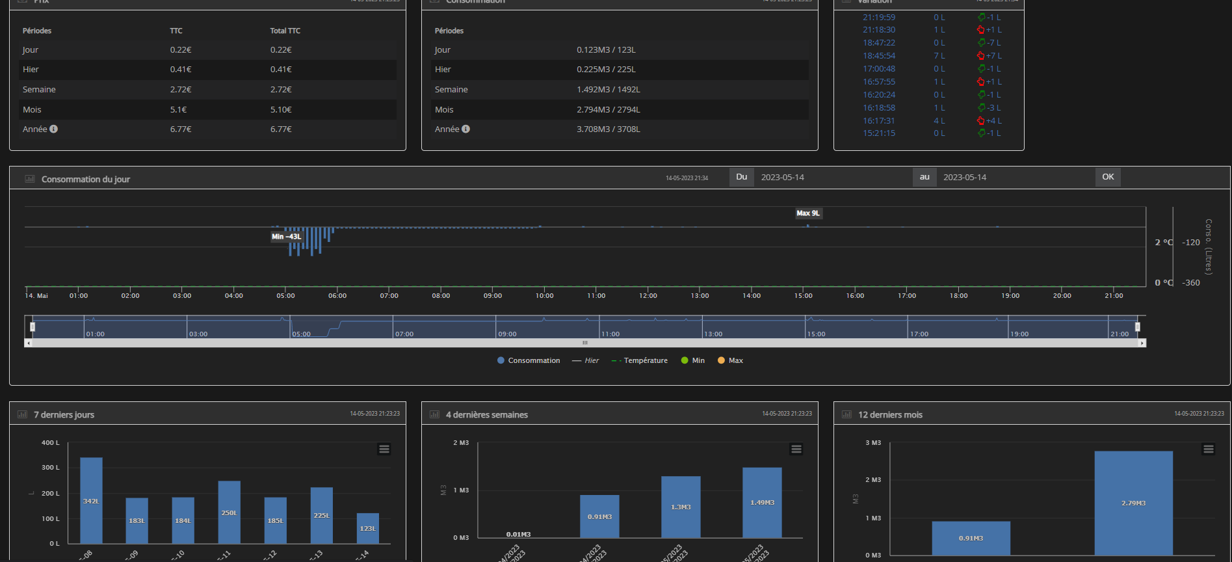Screen dimensions: 1232x562
Task: Toggle Min series in chart legend
Action: pyautogui.click(x=692, y=360)
